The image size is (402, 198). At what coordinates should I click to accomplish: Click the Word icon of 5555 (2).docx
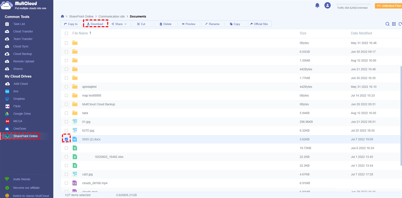[x=75, y=139]
